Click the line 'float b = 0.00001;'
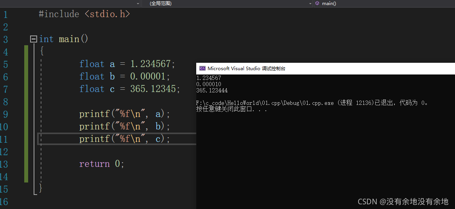Viewport: 455px width, 209px height. tap(124, 76)
